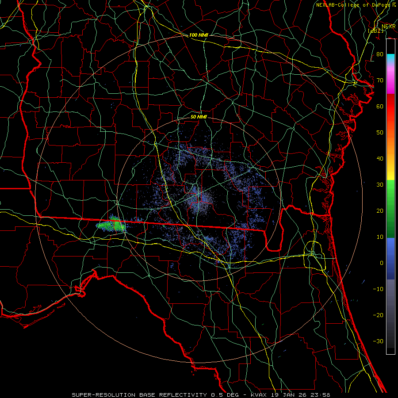398x398 pixels.
Task: Click the 10 dBZ scale label
Action: pyautogui.click(x=380, y=237)
